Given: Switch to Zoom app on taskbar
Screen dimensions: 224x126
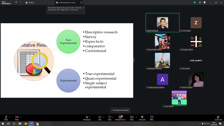Looking at the screenshot, I should tap(31, 124).
